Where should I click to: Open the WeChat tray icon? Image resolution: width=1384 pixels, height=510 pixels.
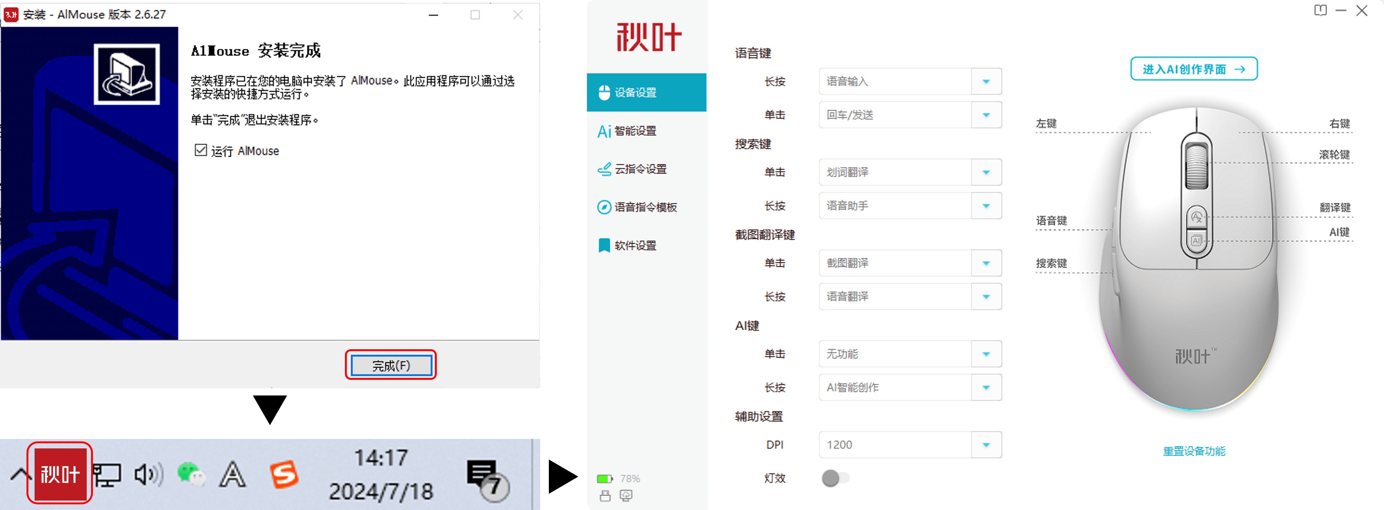[191, 474]
